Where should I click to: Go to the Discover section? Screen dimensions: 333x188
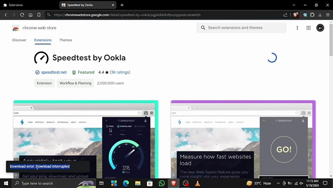click(19, 40)
